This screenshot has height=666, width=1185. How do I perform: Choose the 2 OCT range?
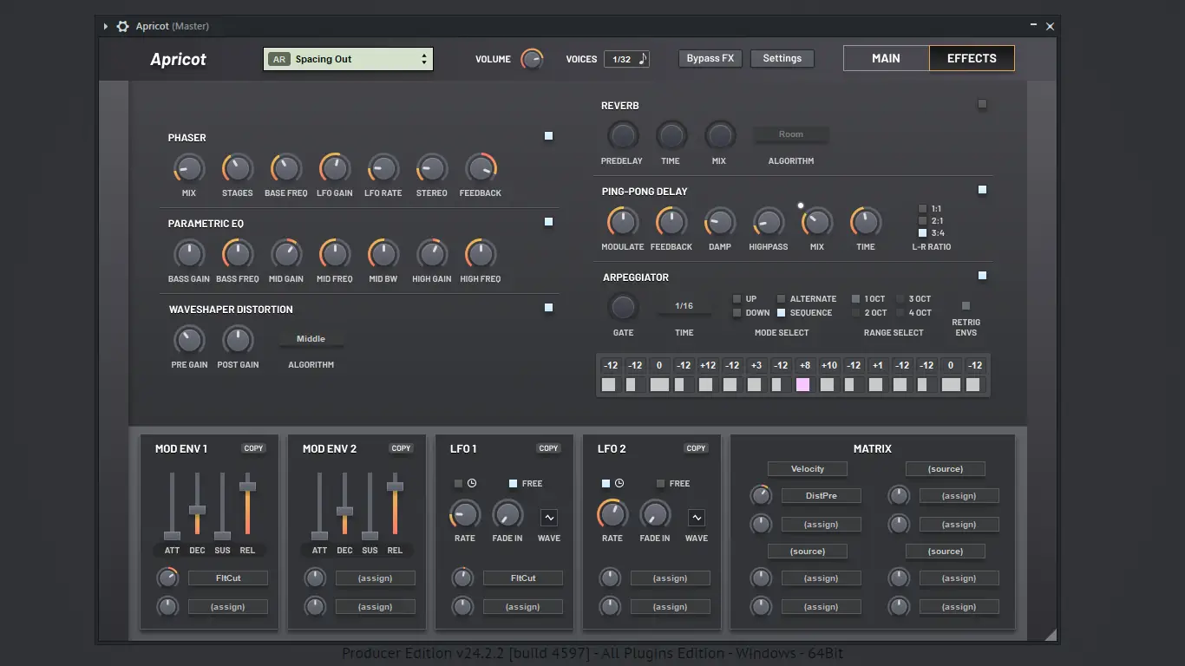coord(855,313)
